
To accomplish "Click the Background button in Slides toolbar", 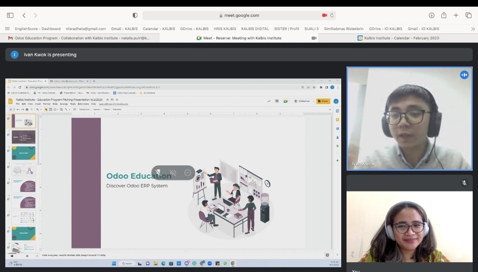I will 84,109.
